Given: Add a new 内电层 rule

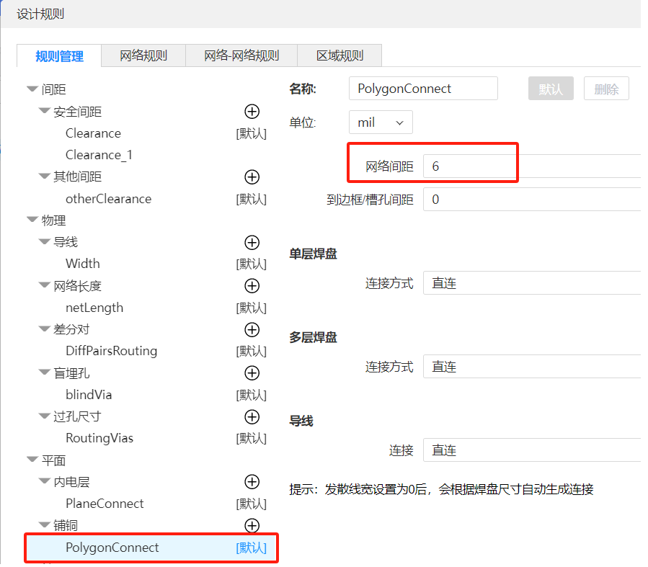Looking at the screenshot, I should coord(252,481).
